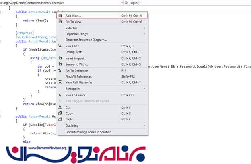The width and height of the screenshot is (251, 164).
Task: Select Generate Sequence Diagram menu entry
Action: coord(86,39)
